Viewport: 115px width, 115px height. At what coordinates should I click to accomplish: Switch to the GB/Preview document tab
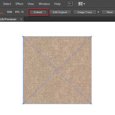(x=8, y=19)
